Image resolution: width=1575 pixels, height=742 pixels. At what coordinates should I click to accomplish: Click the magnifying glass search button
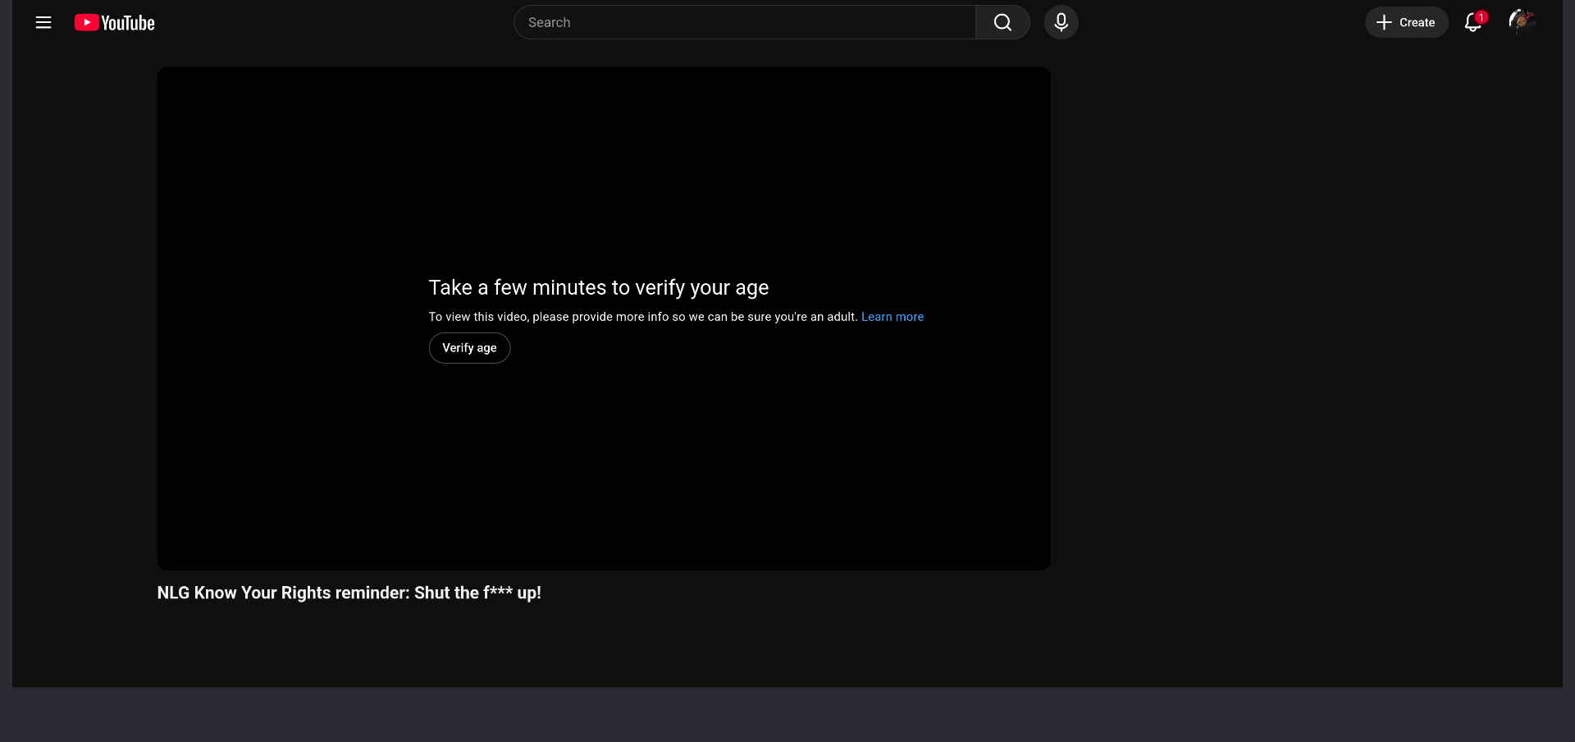click(1002, 23)
